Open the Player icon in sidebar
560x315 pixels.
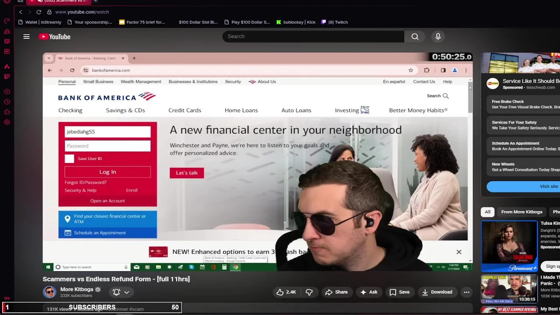7,92
